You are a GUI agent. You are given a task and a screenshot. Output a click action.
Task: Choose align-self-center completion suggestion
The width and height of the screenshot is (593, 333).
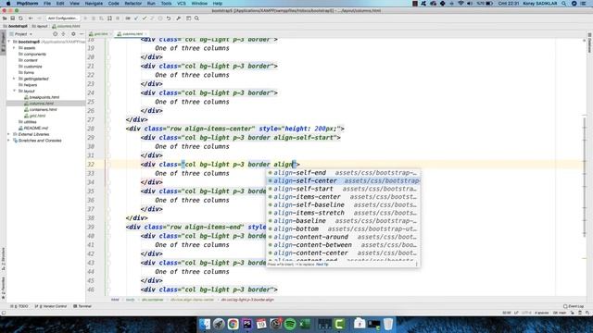pos(343,181)
